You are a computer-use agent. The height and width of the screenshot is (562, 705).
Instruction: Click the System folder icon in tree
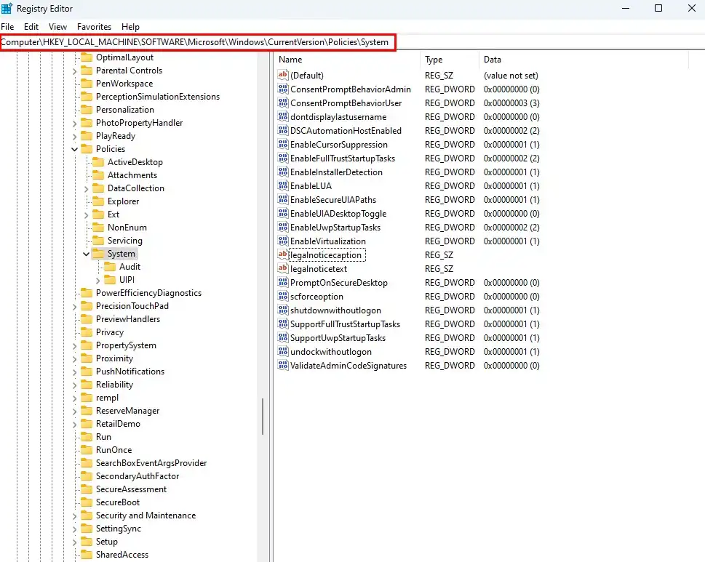98,254
